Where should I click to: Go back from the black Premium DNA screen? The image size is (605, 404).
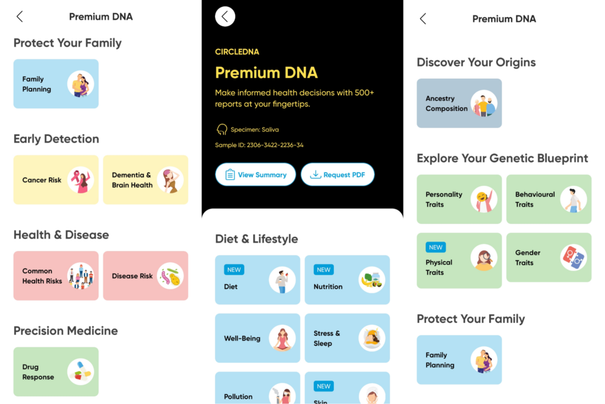(x=225, y=17)
